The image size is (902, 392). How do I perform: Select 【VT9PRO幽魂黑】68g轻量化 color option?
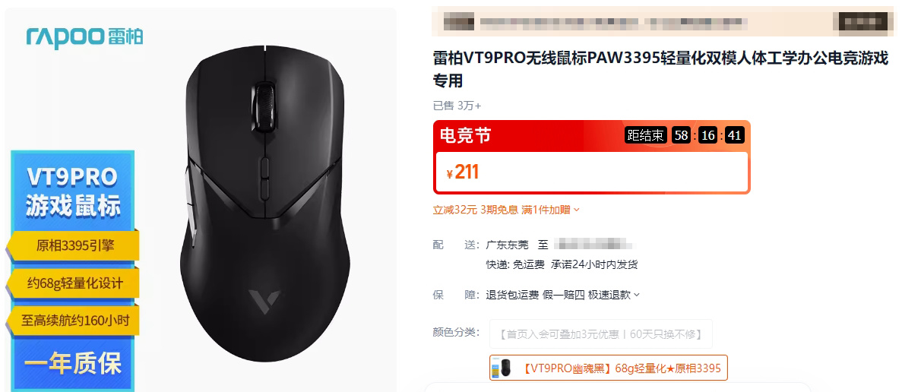pyautogui.click(x=609, y=368)
